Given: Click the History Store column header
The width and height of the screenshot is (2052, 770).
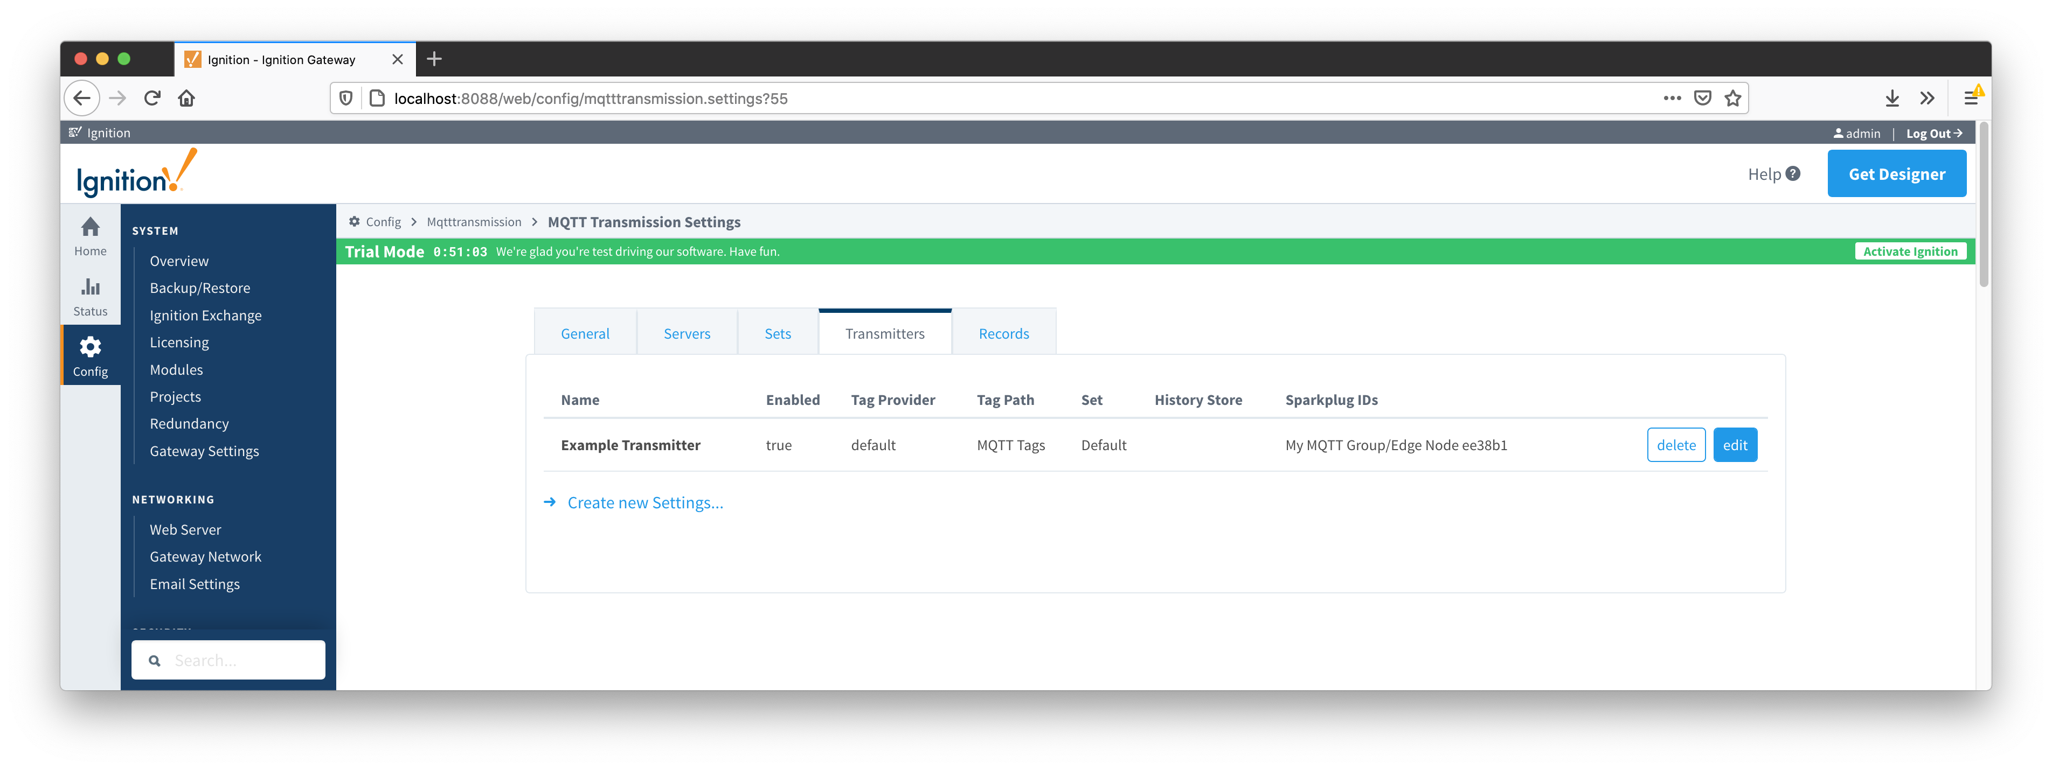Looking at the screenshot, I should 1198,400.
